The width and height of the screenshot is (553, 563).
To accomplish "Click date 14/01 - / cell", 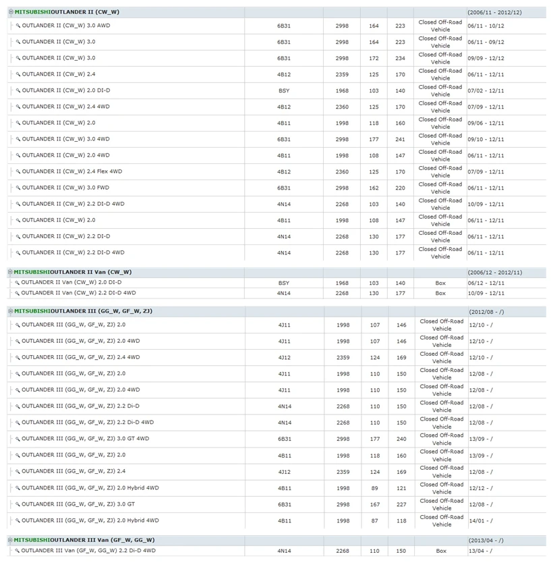I will (x=481, y=520).
